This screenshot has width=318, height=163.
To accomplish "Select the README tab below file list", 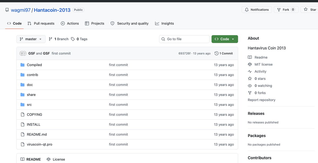I will [31, 159].
